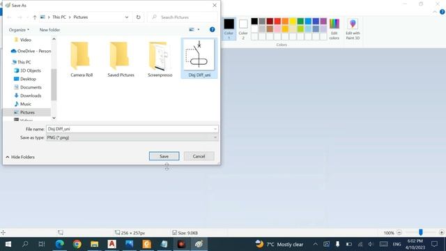Expand the File name history dropdown arrow
The image size is (446, 251).
point(215,129)
